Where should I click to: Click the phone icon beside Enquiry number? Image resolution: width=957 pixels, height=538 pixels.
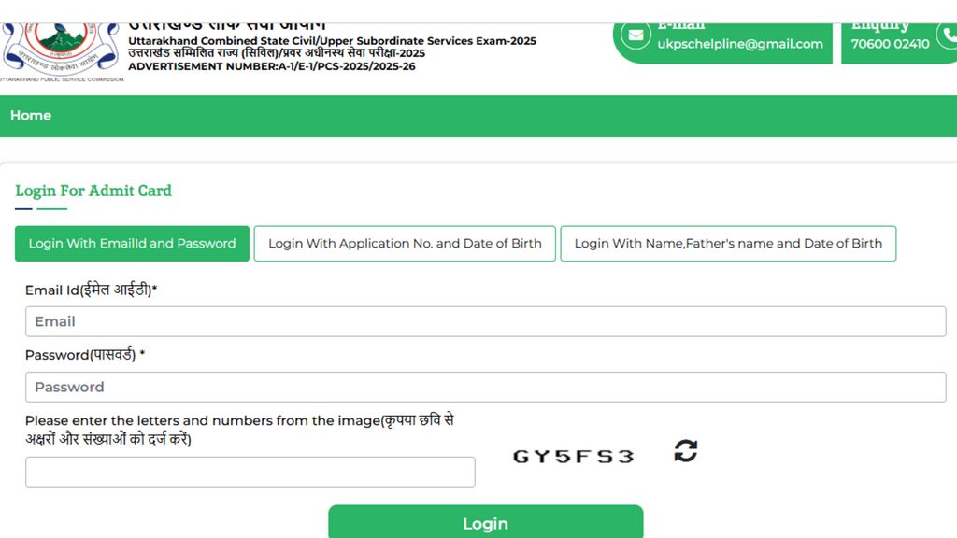pos(949,36)
